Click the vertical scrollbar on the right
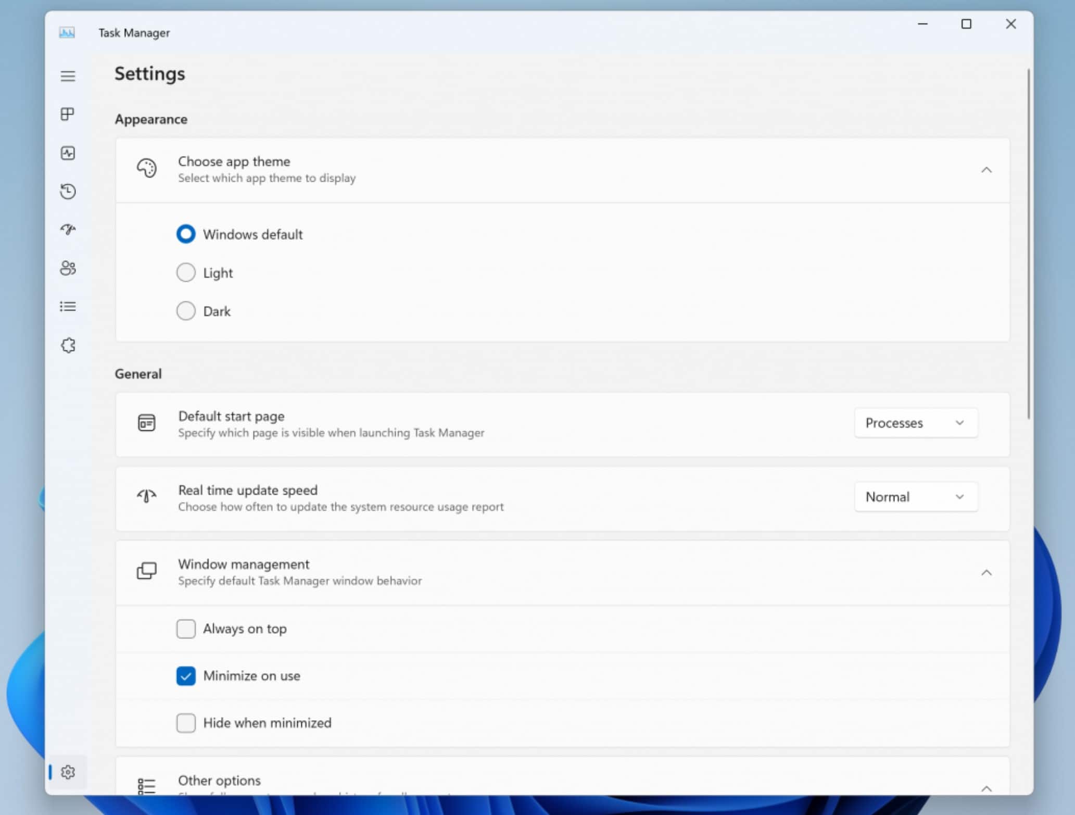Image resolution: width=1075 pixels, height=815 pixels. tap(1028, 245)
